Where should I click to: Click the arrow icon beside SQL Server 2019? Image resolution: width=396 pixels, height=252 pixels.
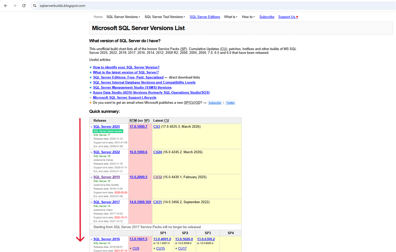92,177
